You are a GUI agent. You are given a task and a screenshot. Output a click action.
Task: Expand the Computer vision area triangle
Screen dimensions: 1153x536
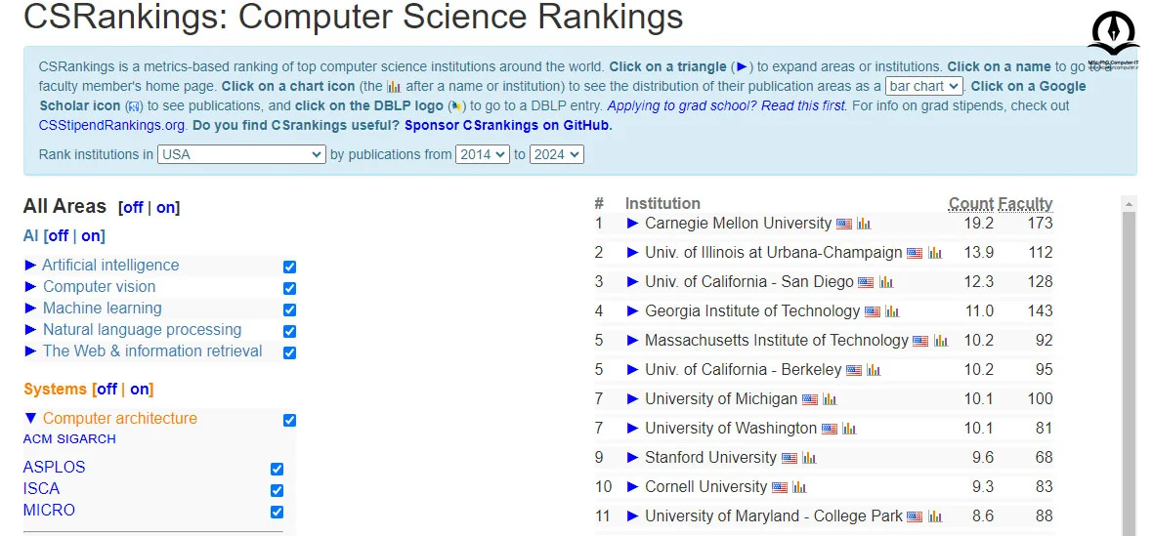30,286
